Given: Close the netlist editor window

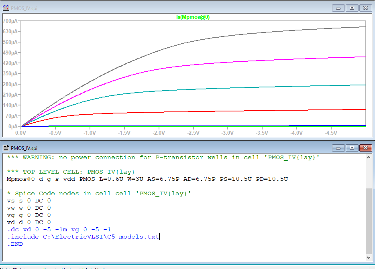Looking at the screenshot, I should click(x=365, y=147).
